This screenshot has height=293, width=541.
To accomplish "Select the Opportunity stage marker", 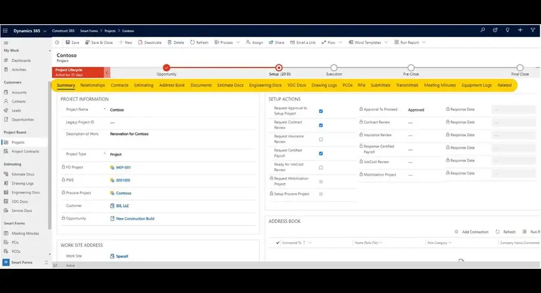I will click(x=166, y=68).
